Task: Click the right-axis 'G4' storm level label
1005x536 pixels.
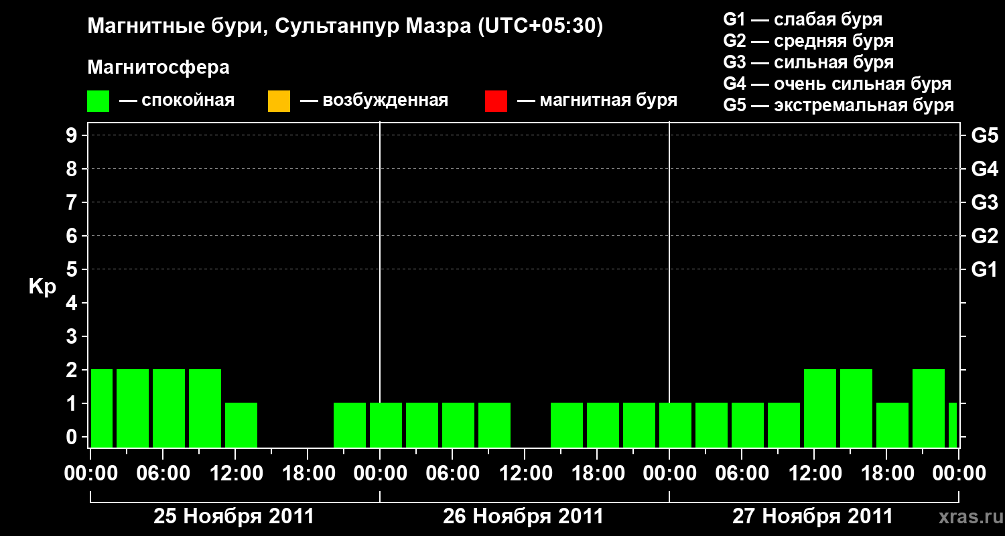Action: tap(984, 170)
